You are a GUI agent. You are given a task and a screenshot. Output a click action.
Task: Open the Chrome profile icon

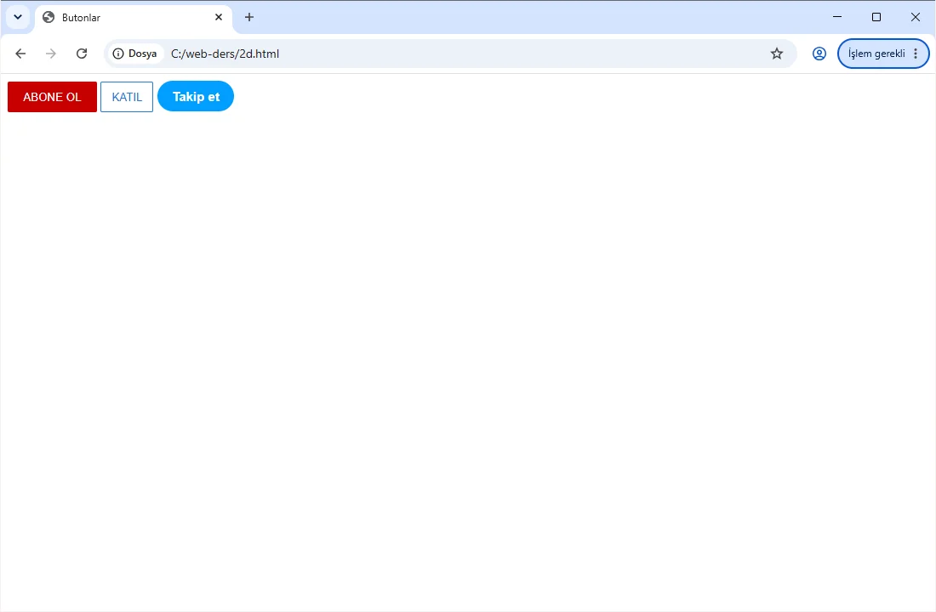point(819,54)
